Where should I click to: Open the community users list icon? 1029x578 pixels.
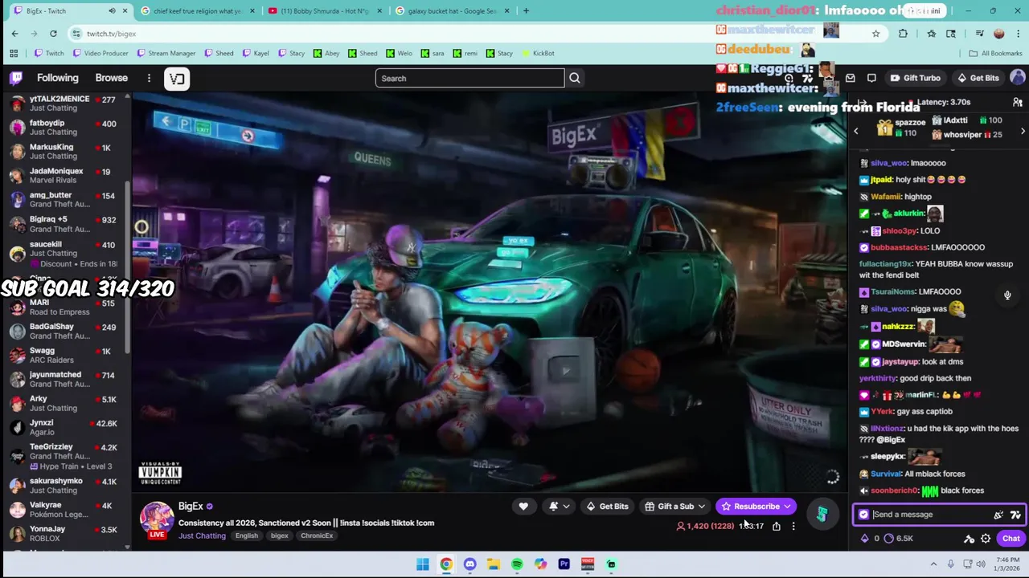click(x=1017, y=103)
